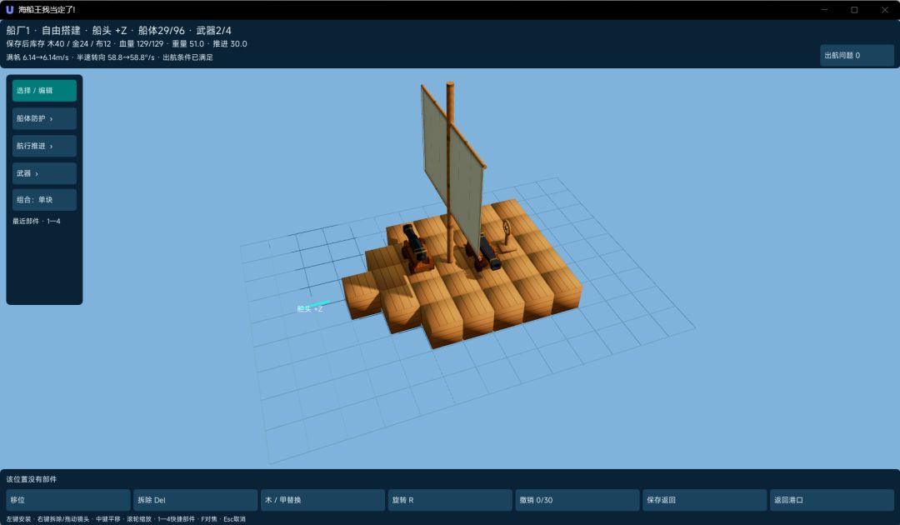Expand the 武器 category
Screen dimensions: 900x525
click(44, 173)
